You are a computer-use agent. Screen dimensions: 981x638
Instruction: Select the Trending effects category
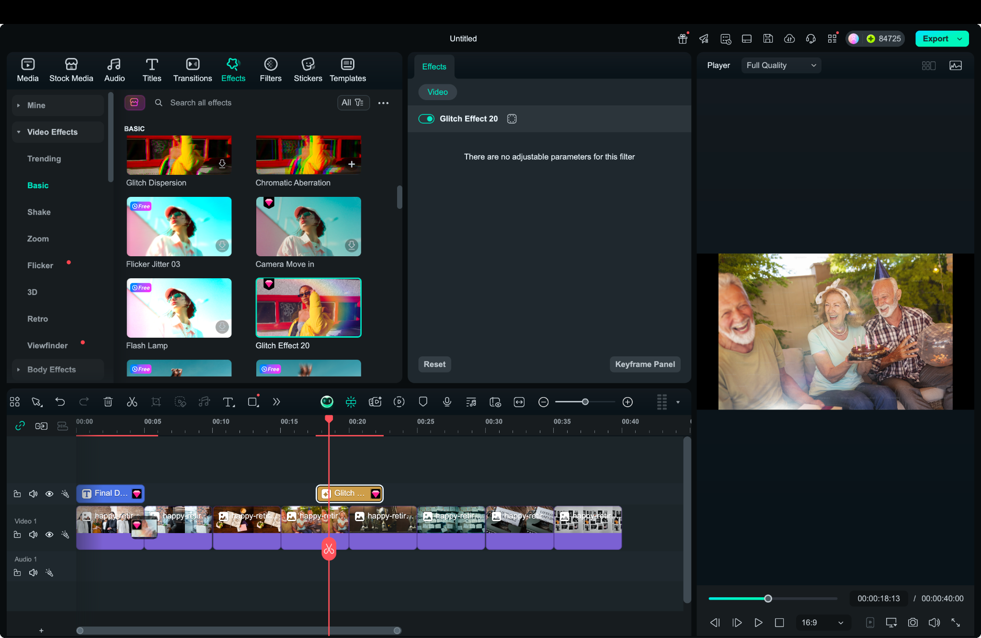tap(44, 159)
